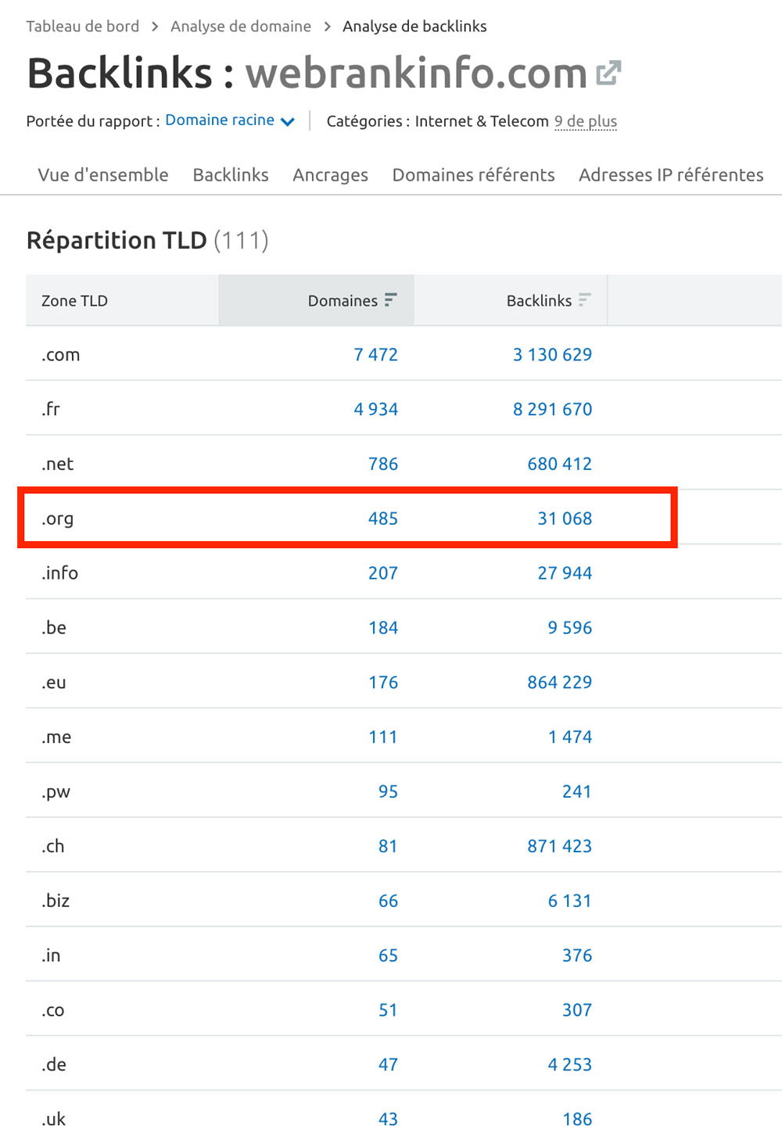Screen dimensions: 782x1144
Task: Click breadcrumb chevron after Tableau de bord
Action: [155, 27]
